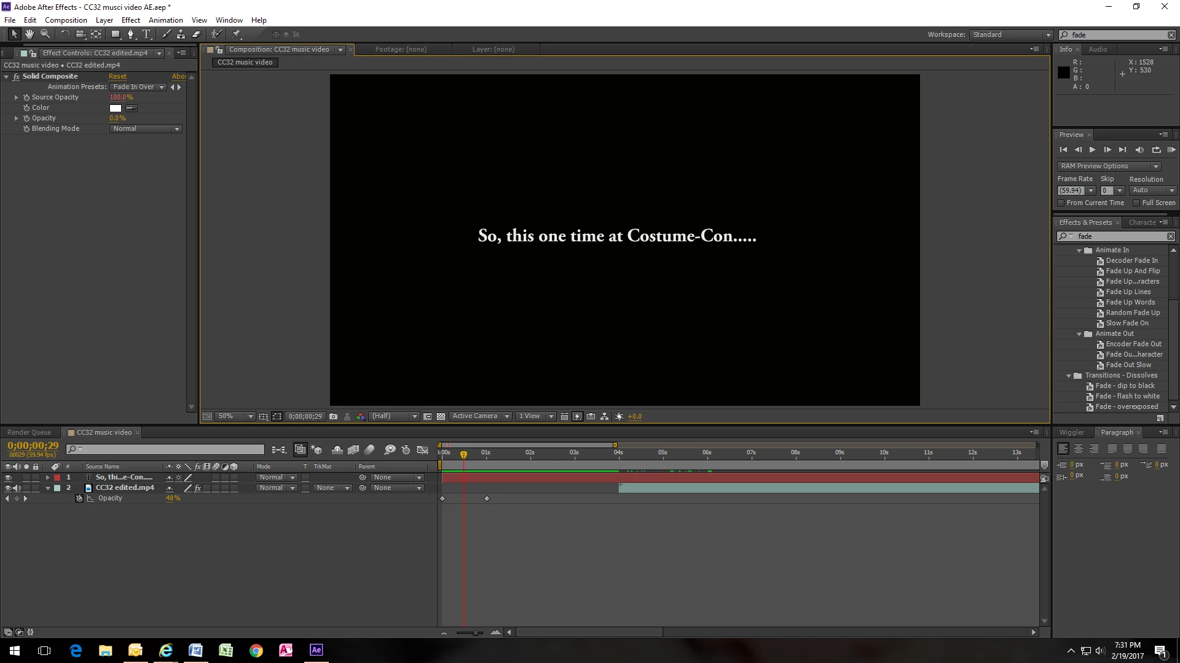1180x663 pixels.
Task: Expand the Source Opacity property
Action: pyautogui.click(x=17, y=98)
